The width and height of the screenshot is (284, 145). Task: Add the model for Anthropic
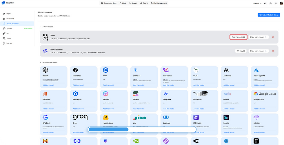point(229,85)
